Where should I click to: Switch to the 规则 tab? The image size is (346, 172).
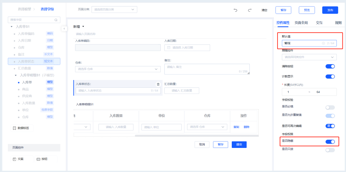(338, 23)
